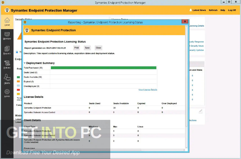Click the red legend swatch in the Endpoint Status panel
Image resolution: width=241 pixels, height=159 pixels.
click(18, 90)
